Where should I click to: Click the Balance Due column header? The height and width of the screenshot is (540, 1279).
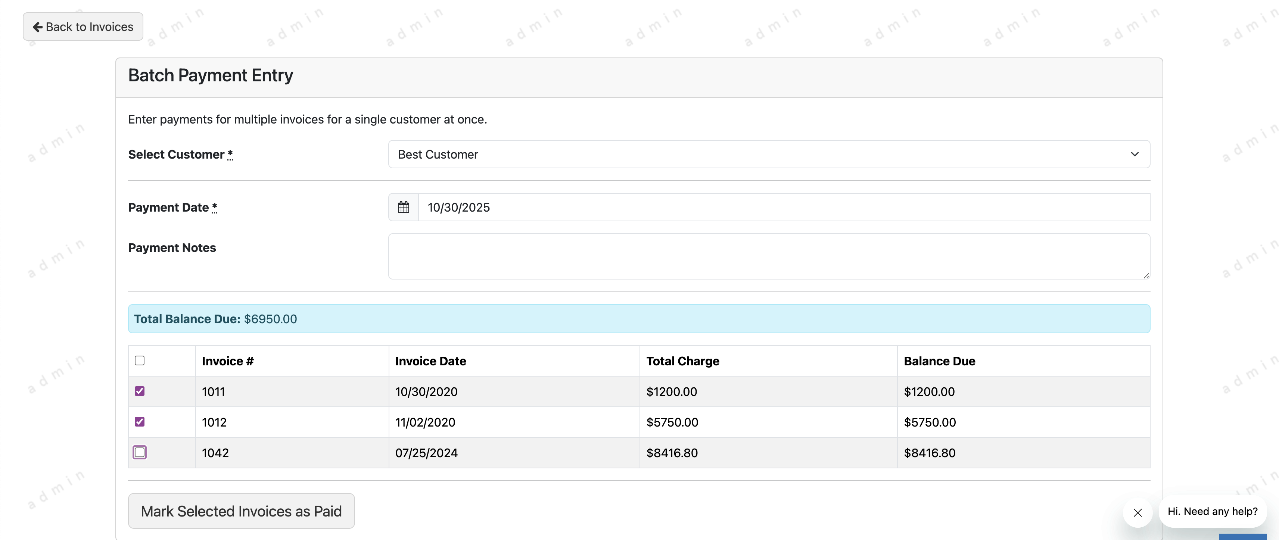coord(939,361)
